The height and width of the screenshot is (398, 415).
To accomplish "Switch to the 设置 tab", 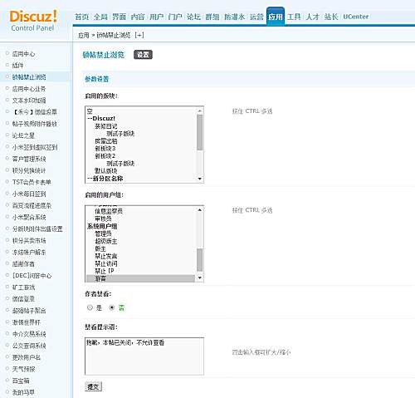I will [143, 55].
